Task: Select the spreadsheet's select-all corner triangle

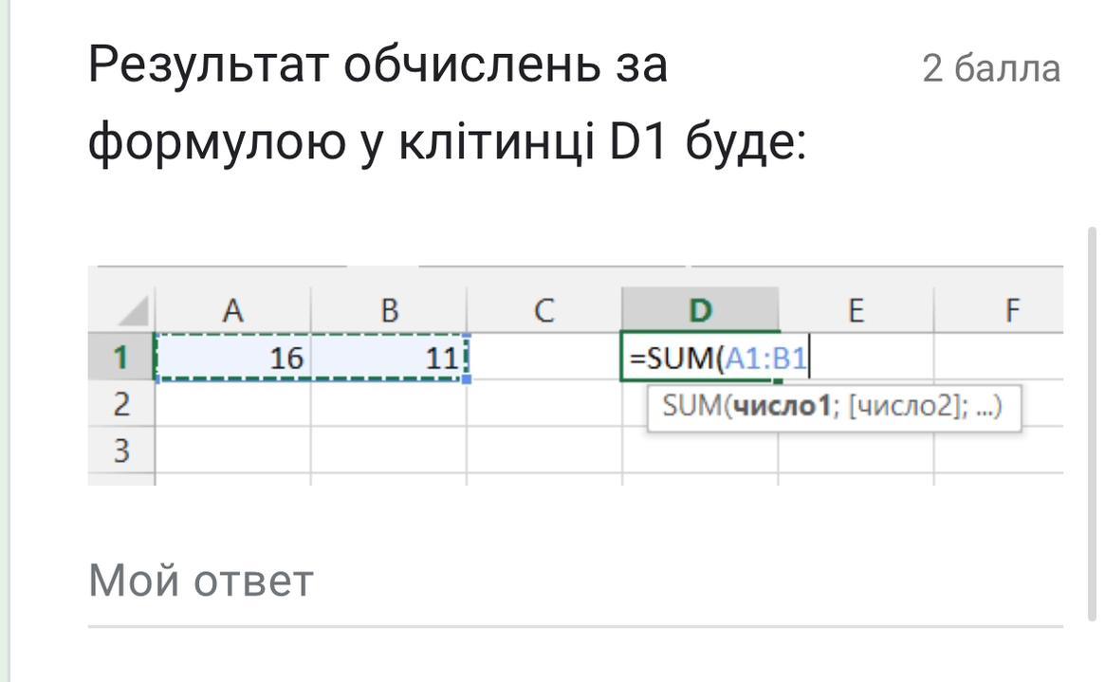Action: tap(134, 310)
